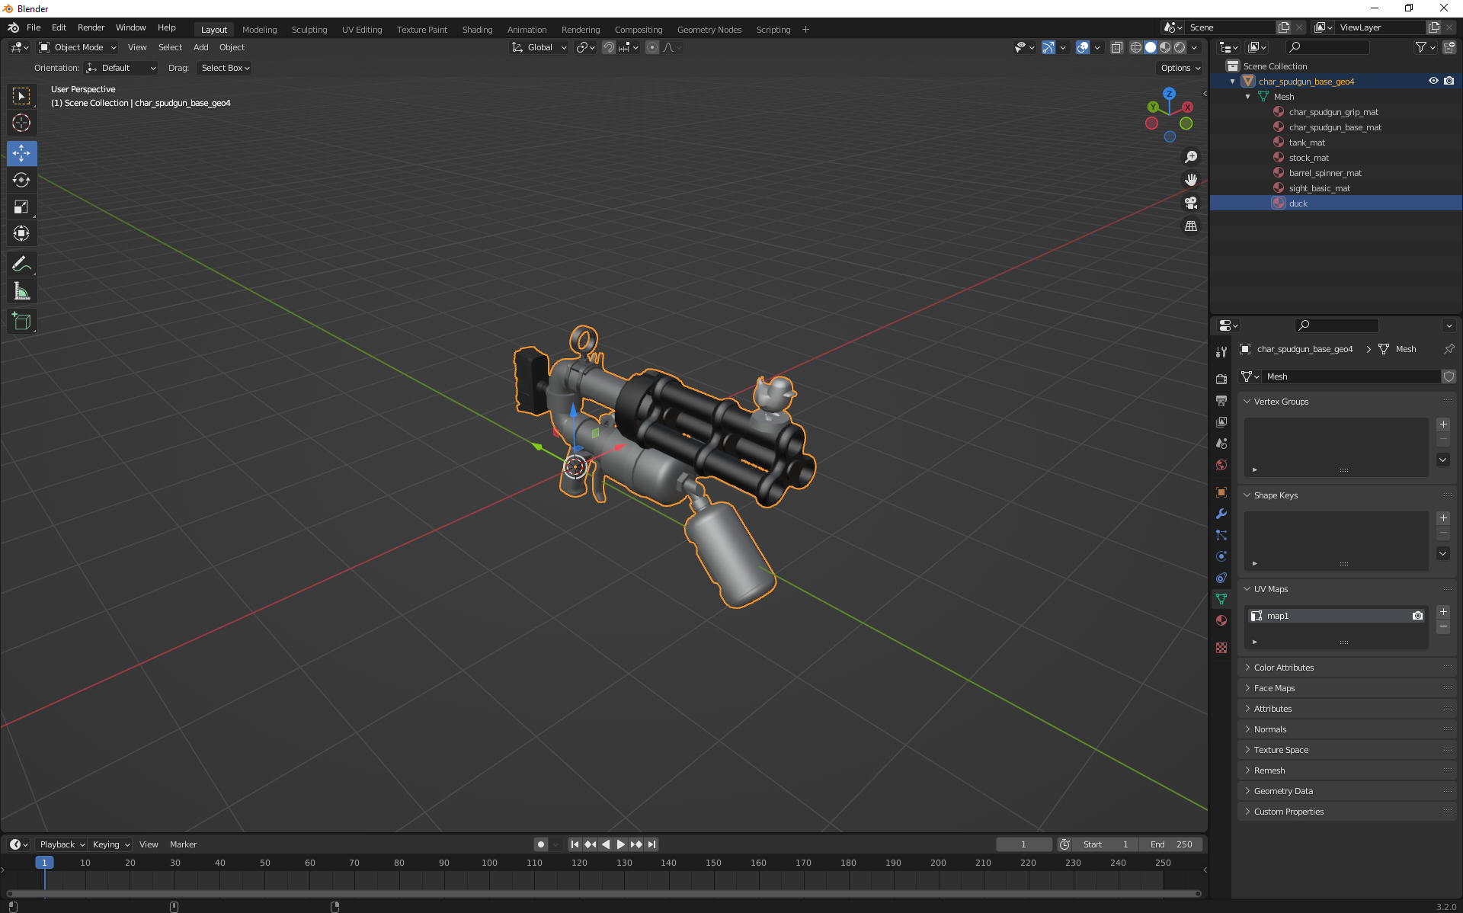Viewport: 1463px width, 913px height.
Task: Collapse the Vertex Groups panel
Action: pyautogui.click(x=1247, y=402)
